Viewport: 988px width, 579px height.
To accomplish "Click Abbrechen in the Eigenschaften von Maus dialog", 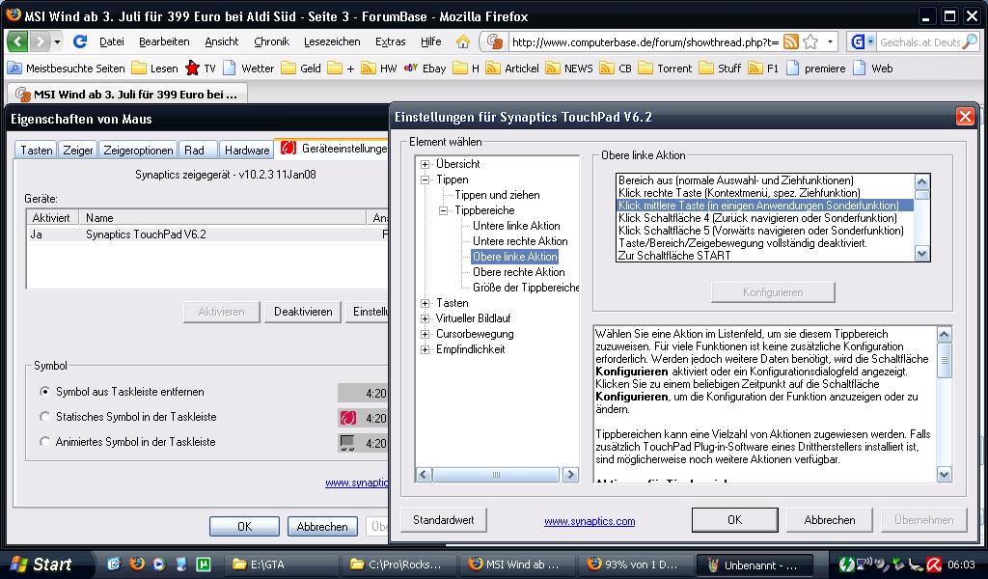I will (322, 526).
